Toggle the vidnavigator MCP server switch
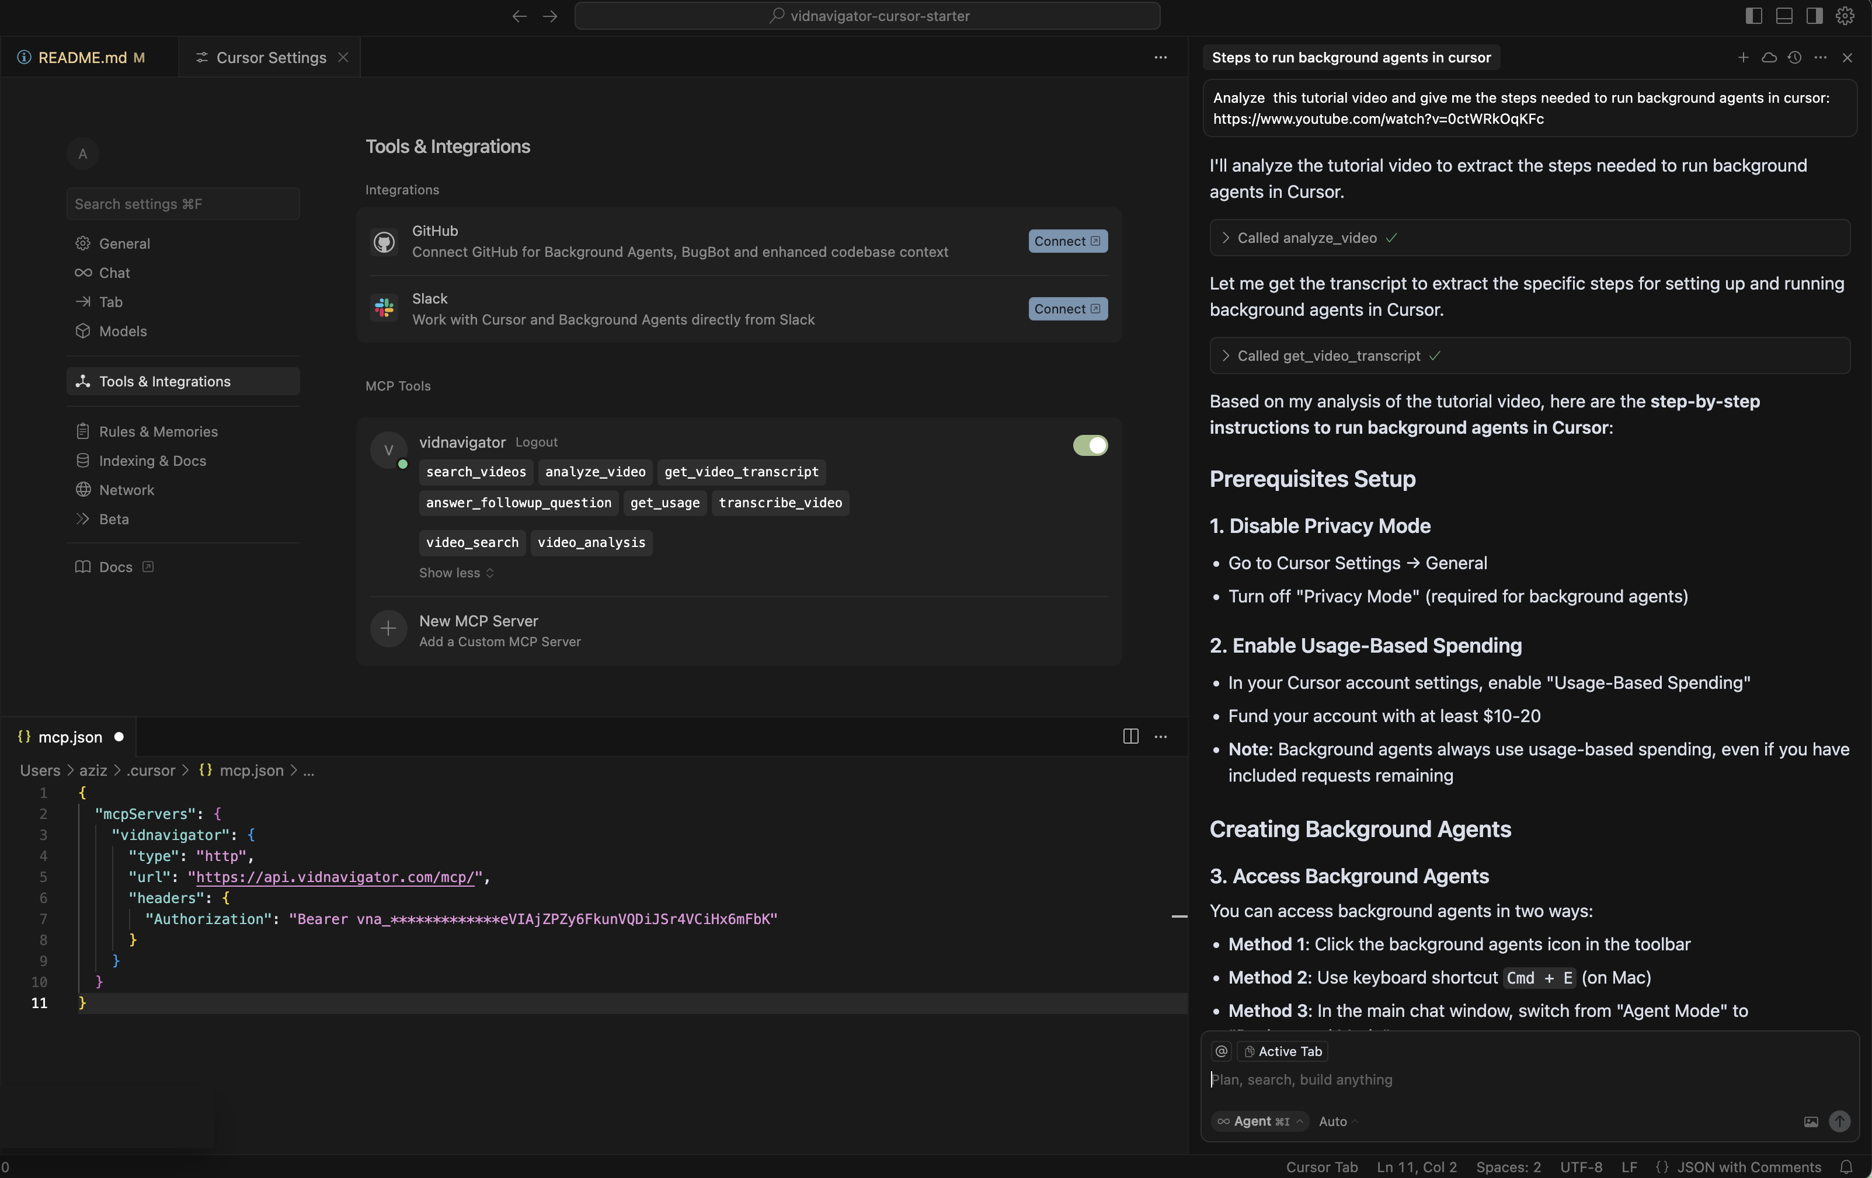This screenshot has width=1872, height=1178. (x=1090, y=445)
